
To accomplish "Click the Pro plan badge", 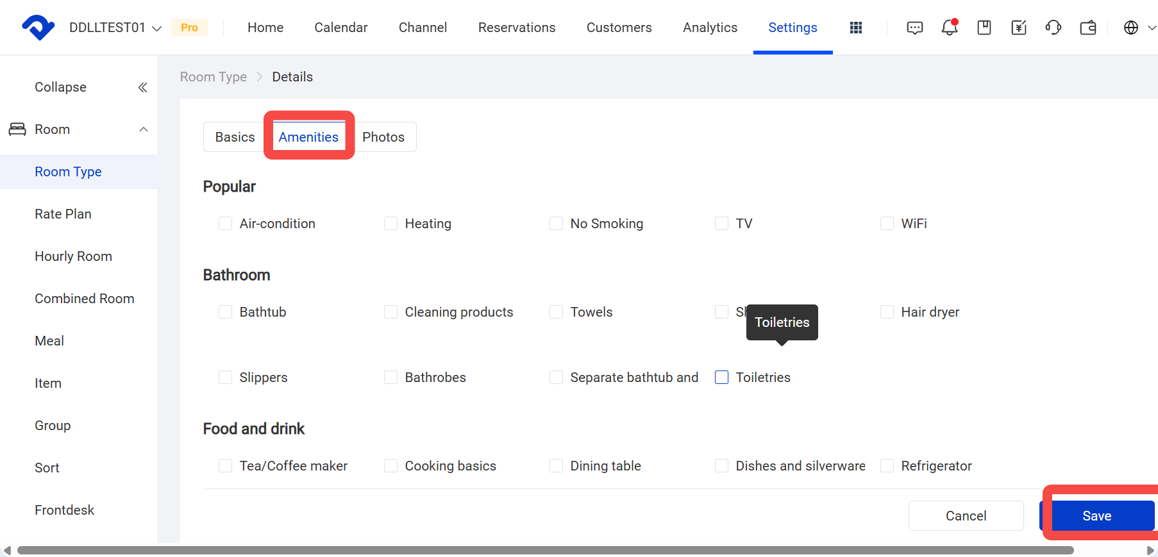I will (x=189, y=28).
